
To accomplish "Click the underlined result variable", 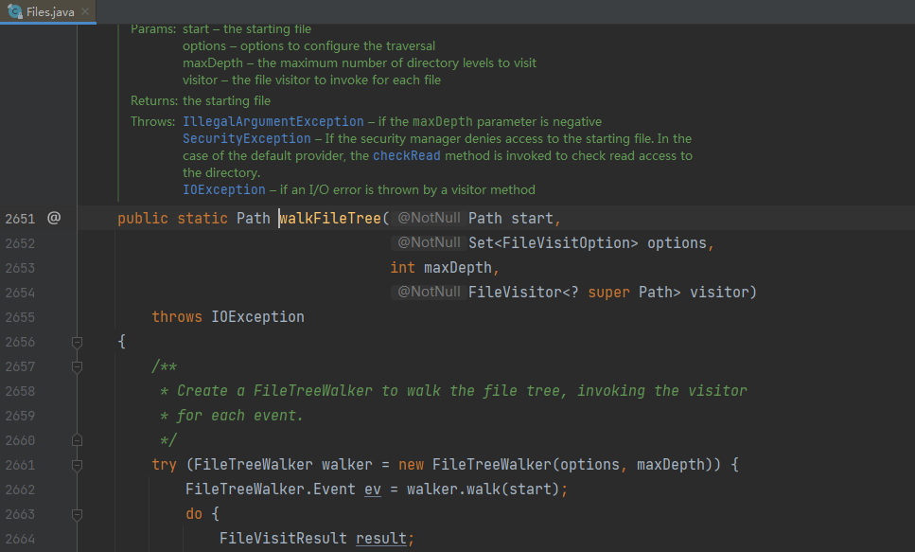I will [381, 538].
